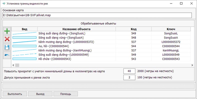Select the Ao, hồ object row
Image resolution: width=197 pixels, height=99 pixels.
(101, 46)
